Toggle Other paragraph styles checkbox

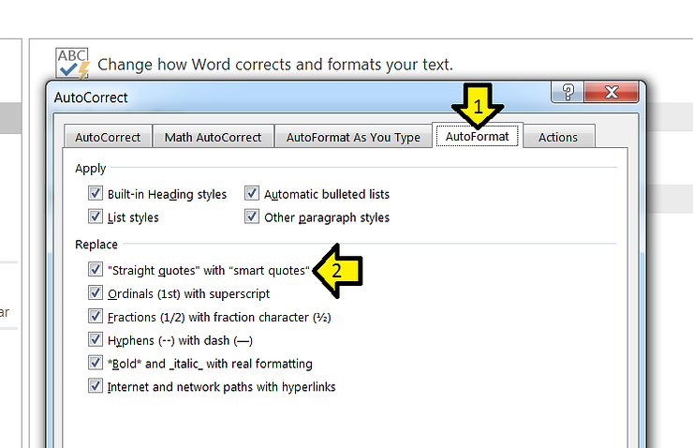(252, 217)
